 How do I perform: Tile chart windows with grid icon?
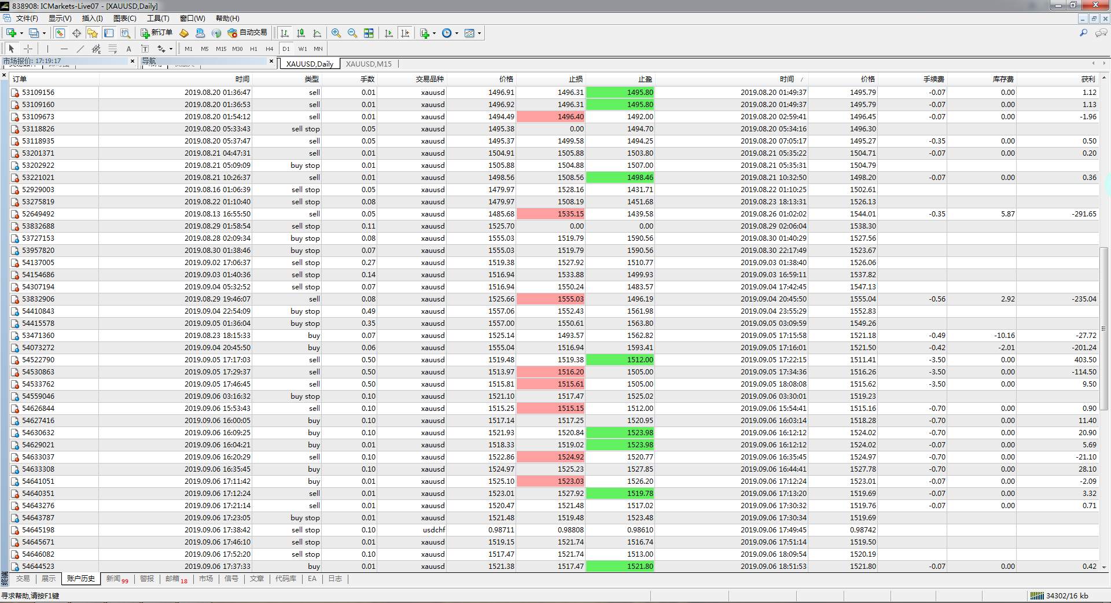pos(369,33)
